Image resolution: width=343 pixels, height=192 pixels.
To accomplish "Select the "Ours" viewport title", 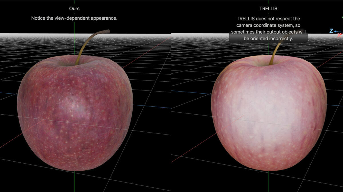I will (x=74, y=9).
